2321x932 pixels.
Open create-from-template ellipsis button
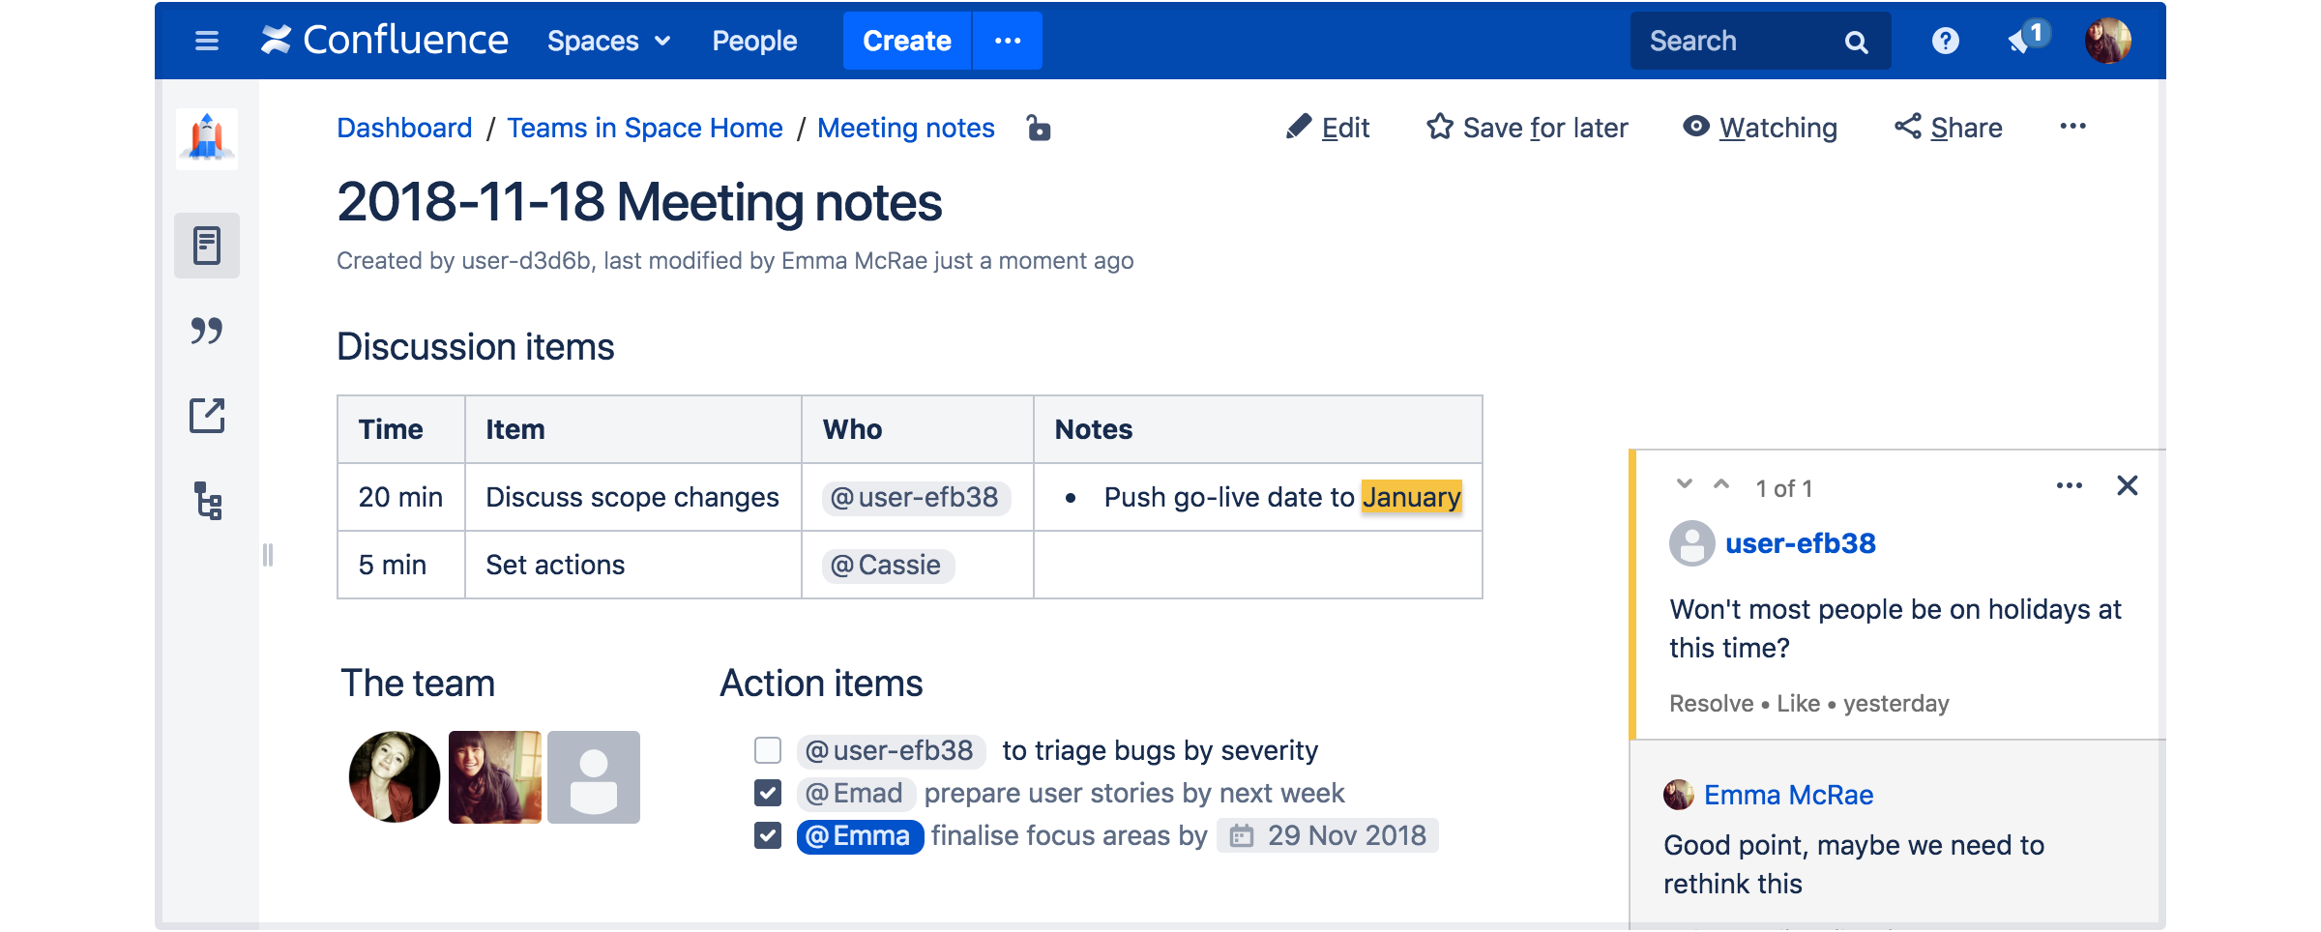[1008, 41]
